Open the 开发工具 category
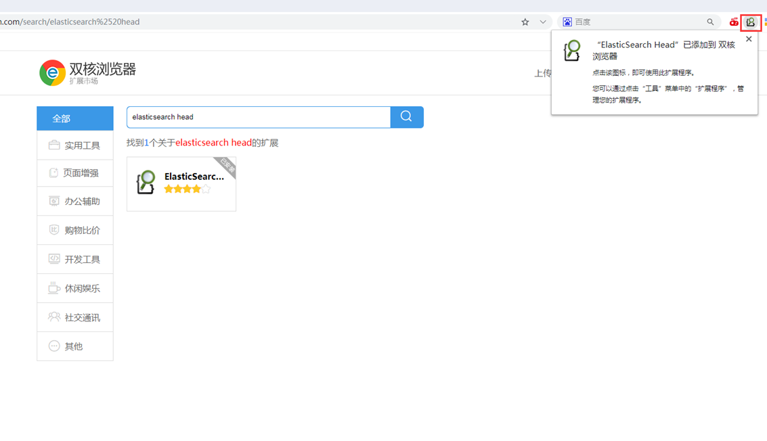The image size is (767, 441). [75, 259]
